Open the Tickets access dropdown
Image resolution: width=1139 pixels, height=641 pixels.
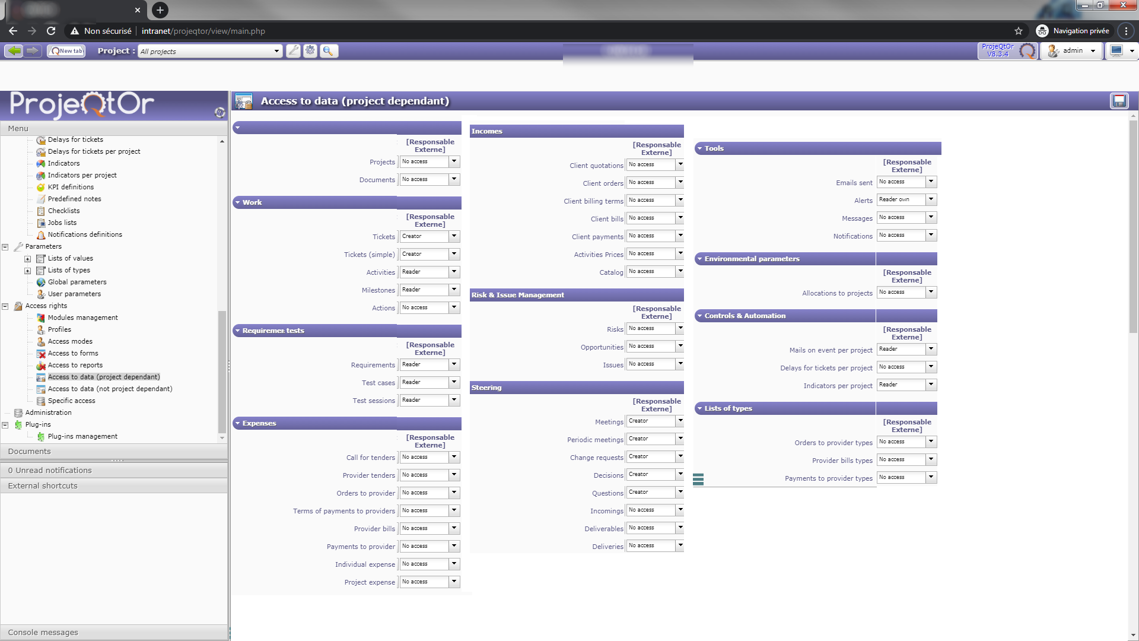coord(454,236)
